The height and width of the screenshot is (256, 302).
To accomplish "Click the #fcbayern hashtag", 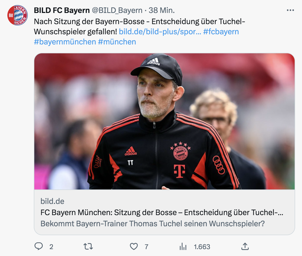I will click(221, 31).
